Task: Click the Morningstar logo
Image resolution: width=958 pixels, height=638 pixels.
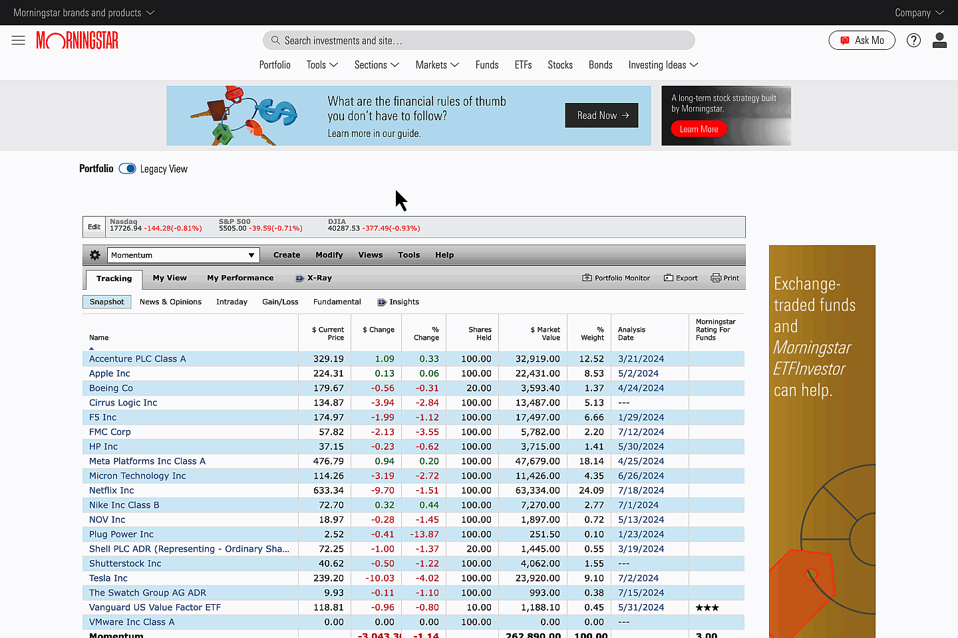Action: (x=77, y=41)
